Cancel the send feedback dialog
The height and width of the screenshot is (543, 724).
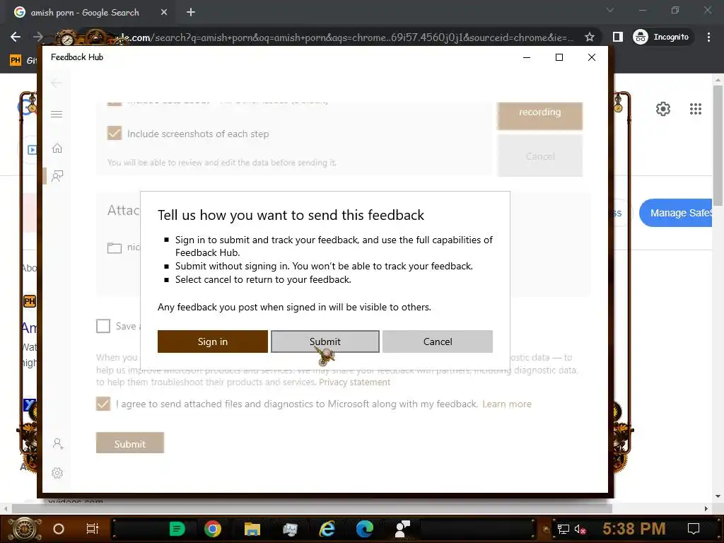(x=437, y=341)
